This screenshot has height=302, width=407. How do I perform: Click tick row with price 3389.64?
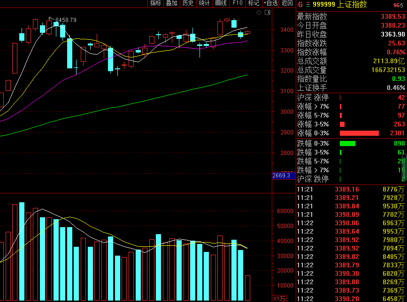tap(351, 232)
